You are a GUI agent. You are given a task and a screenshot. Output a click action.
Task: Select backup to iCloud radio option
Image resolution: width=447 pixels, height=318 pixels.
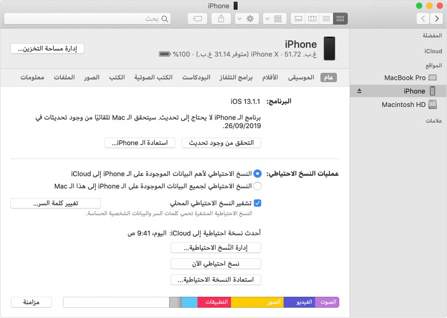pos(257,173)
